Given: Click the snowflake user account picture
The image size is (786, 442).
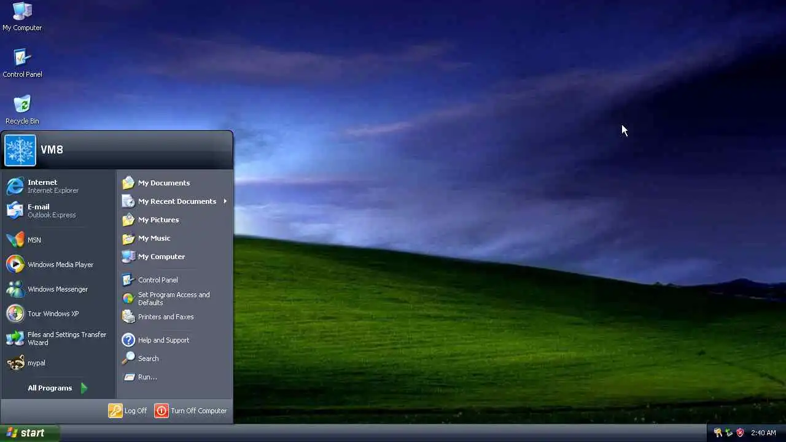Looking at the screenshot, I should [x=20, y=150].
